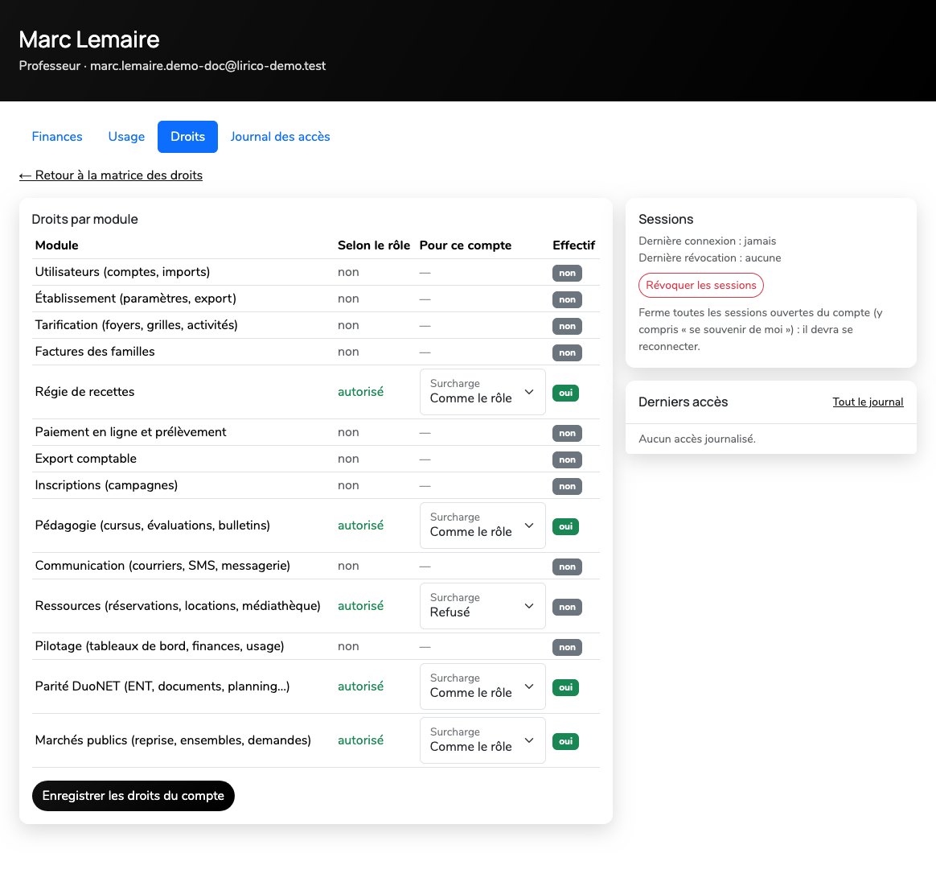Click 'Paiement en ligne et prélèvement' label
Viewport: 936px width, 882px height.
[x=131, y=432]
